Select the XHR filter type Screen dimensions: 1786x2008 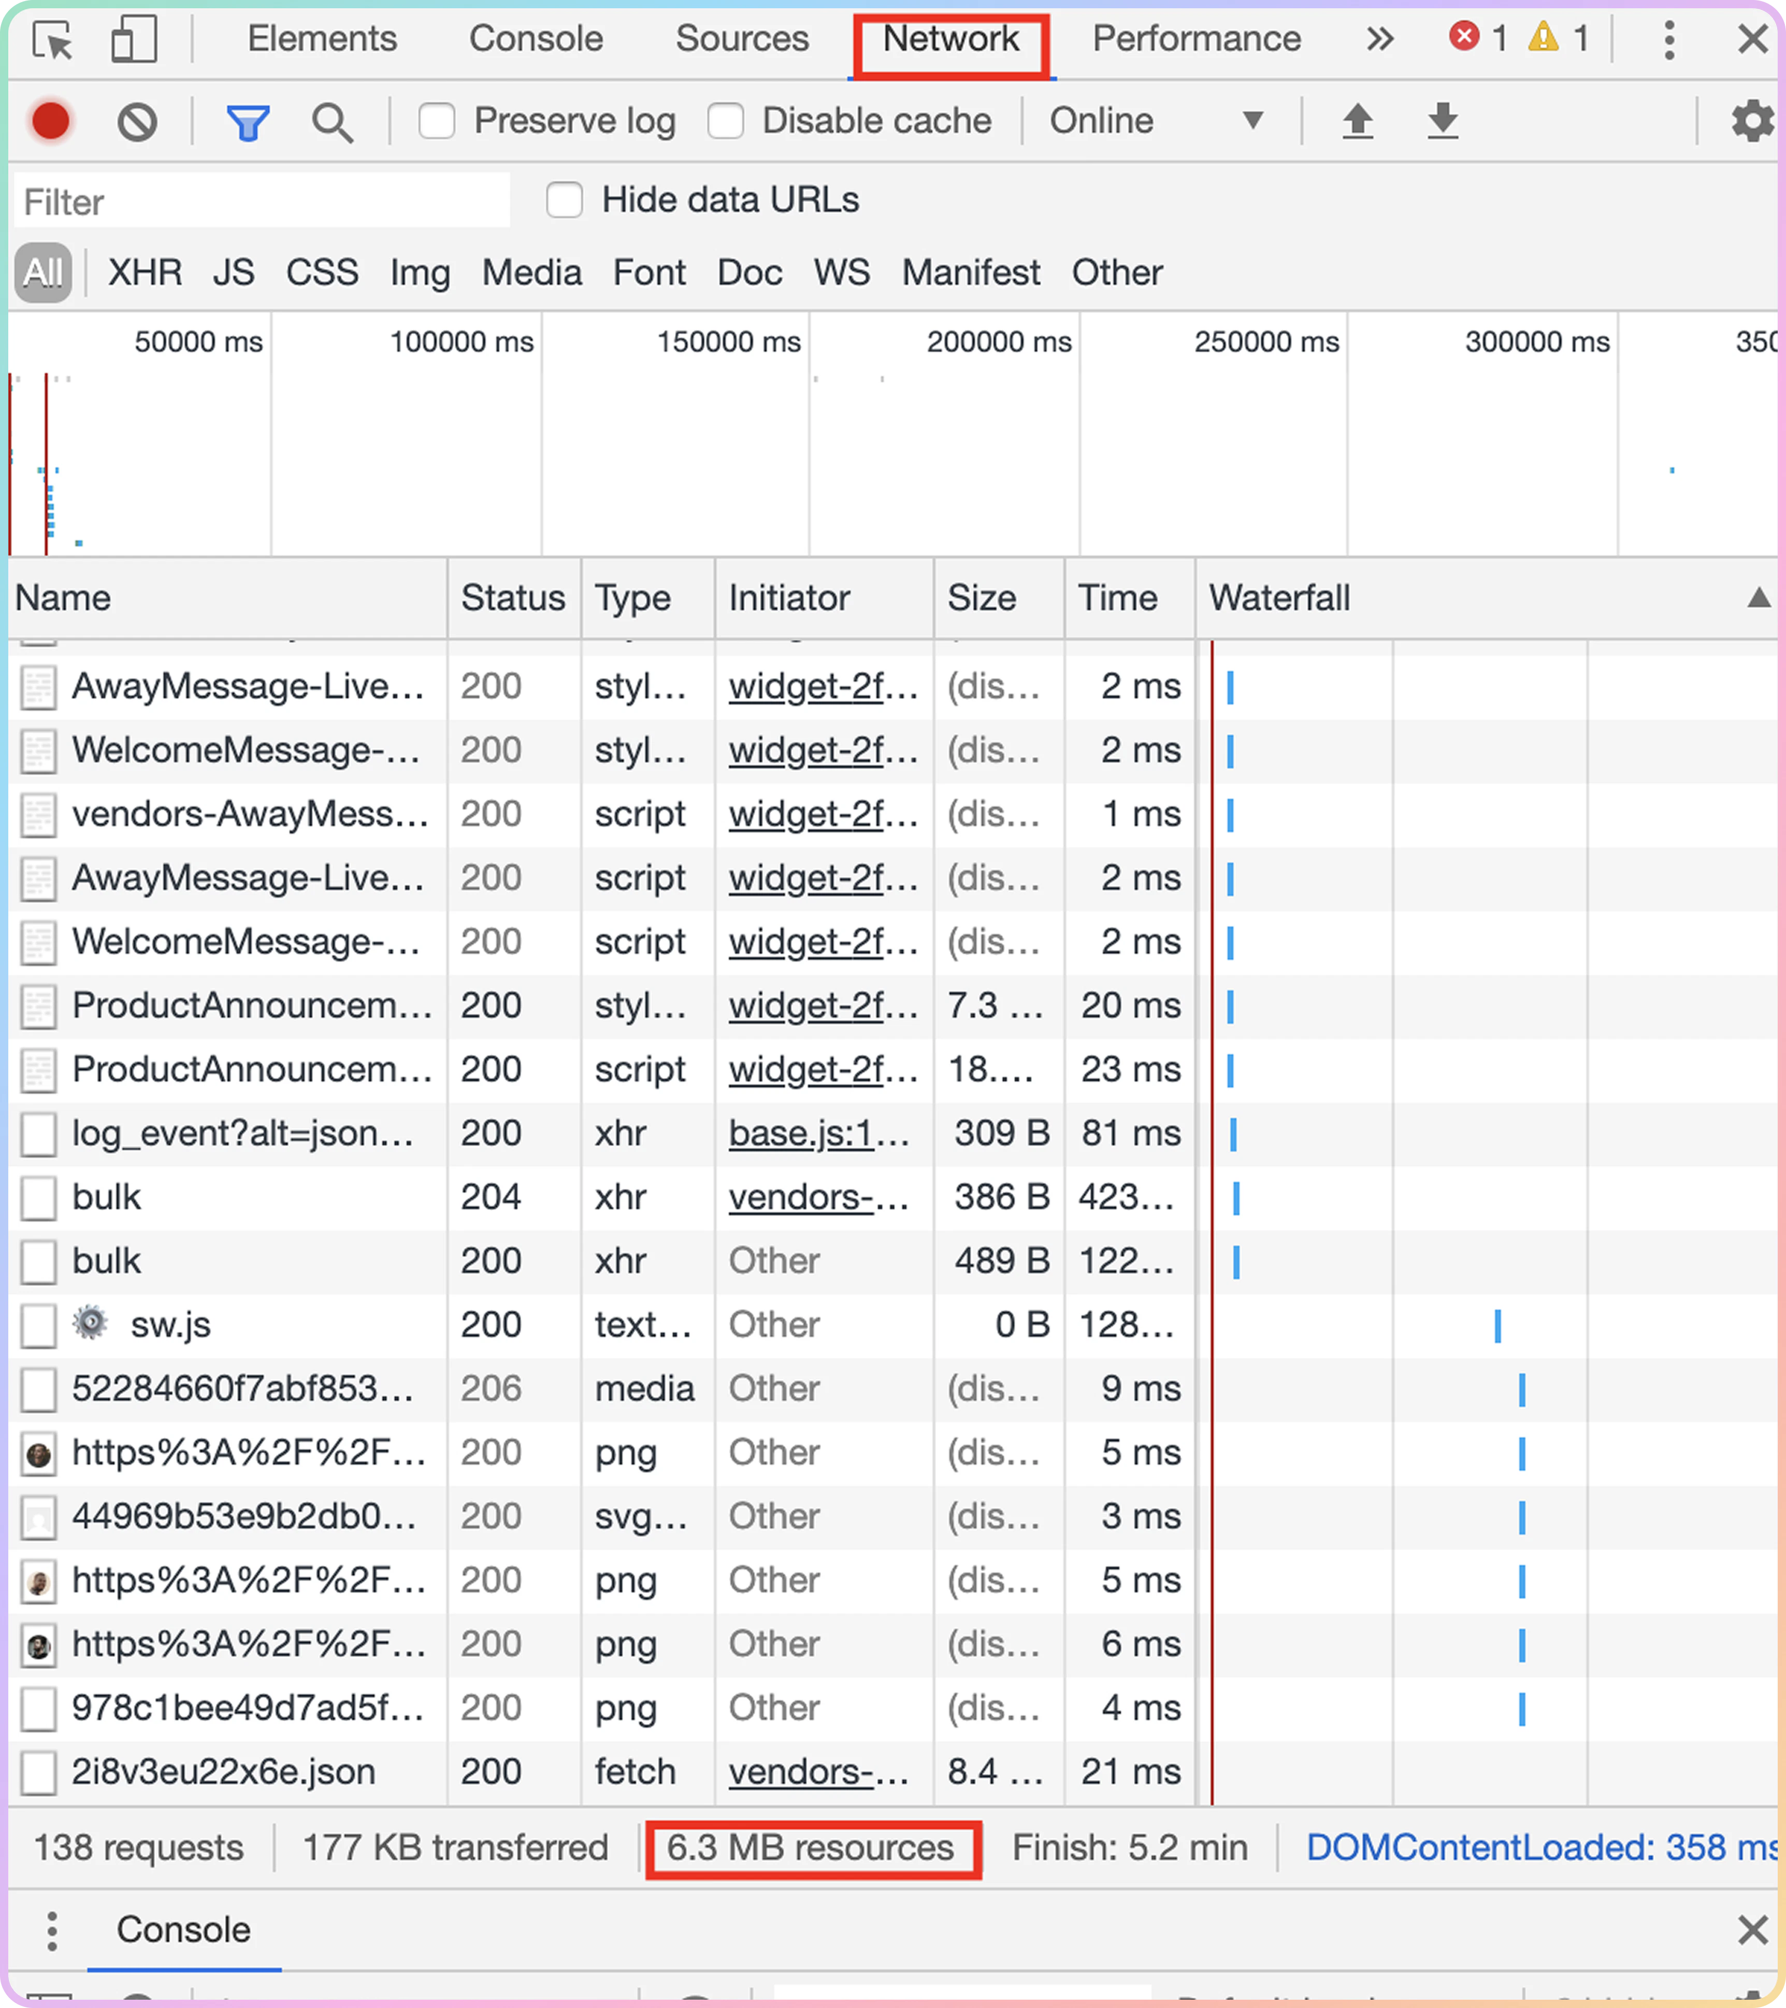145,273
